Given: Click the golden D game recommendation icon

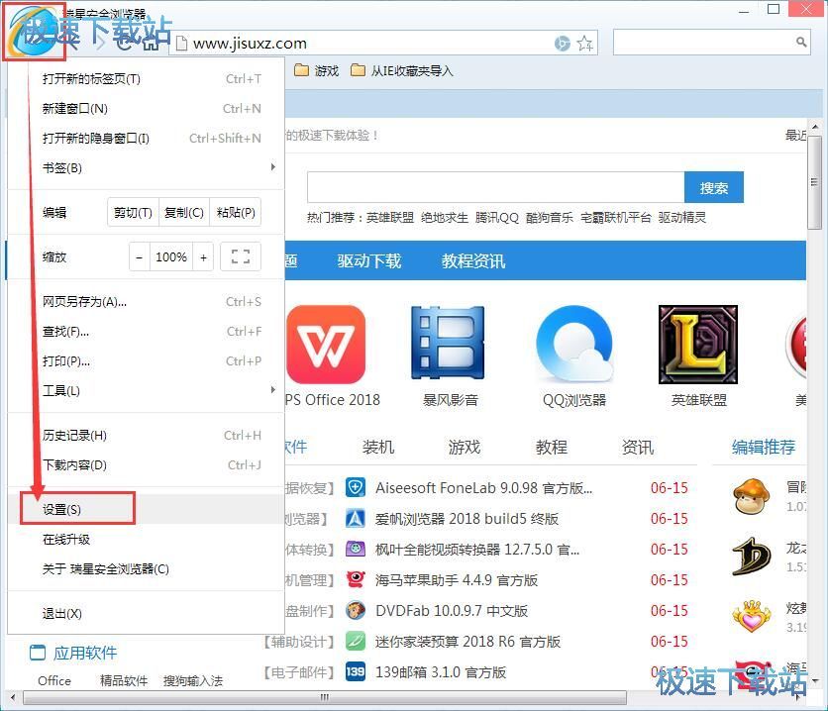Looking at the screenshot, I should coord(752,557).
